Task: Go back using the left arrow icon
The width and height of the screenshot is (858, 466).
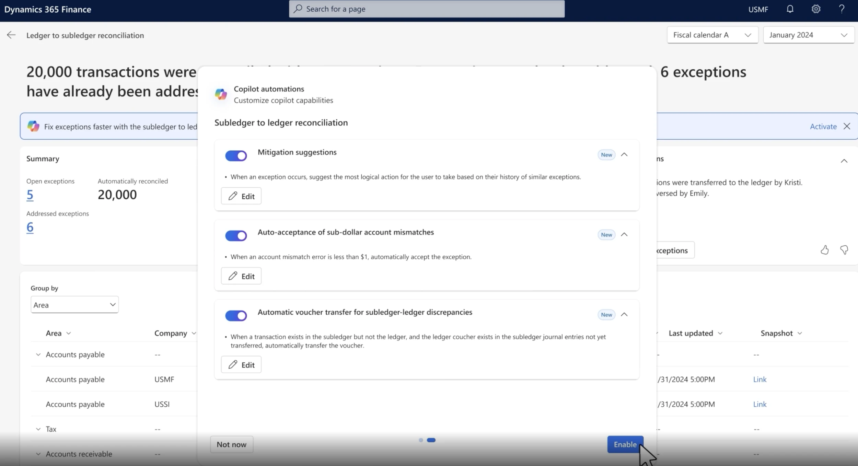Action: pos(11,35)
